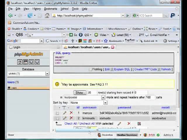The height and width of the screenshot is (140, 187).
Task: Select the users table in sidebar
Action: pos(14,88)
